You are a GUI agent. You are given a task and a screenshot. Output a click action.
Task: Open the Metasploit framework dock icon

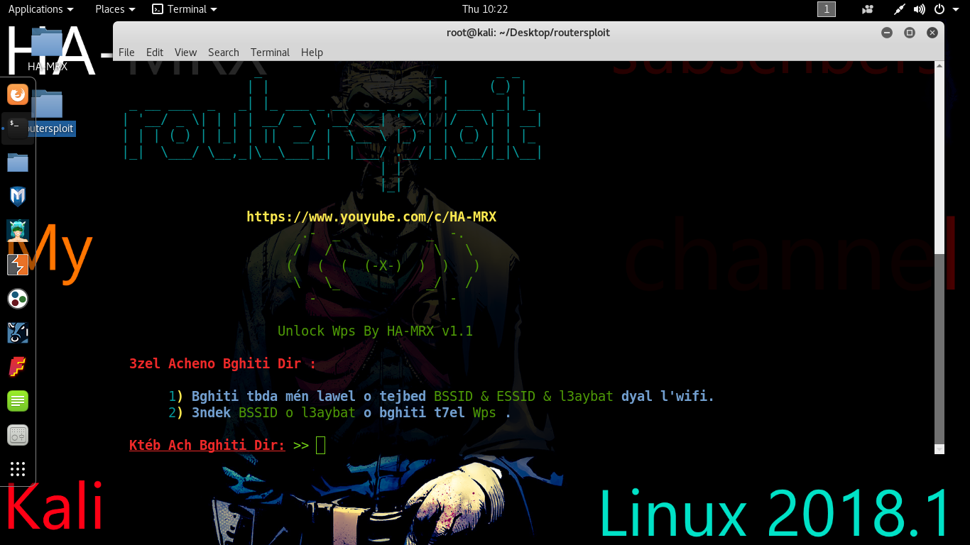pos(17,197)
